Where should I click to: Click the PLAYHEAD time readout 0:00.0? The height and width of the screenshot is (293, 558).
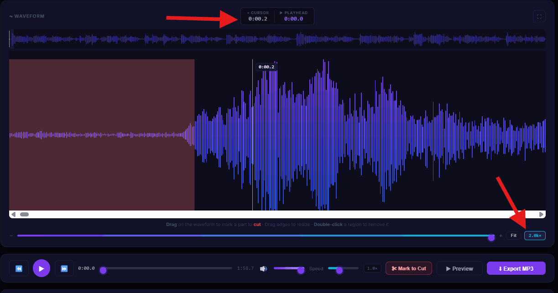point(293,19)
